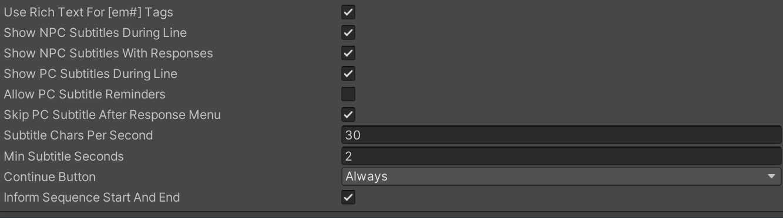Open the Continue Button dropdown
Image resolution: width=783 pixels, height=218 pixels.
point(561,176)
